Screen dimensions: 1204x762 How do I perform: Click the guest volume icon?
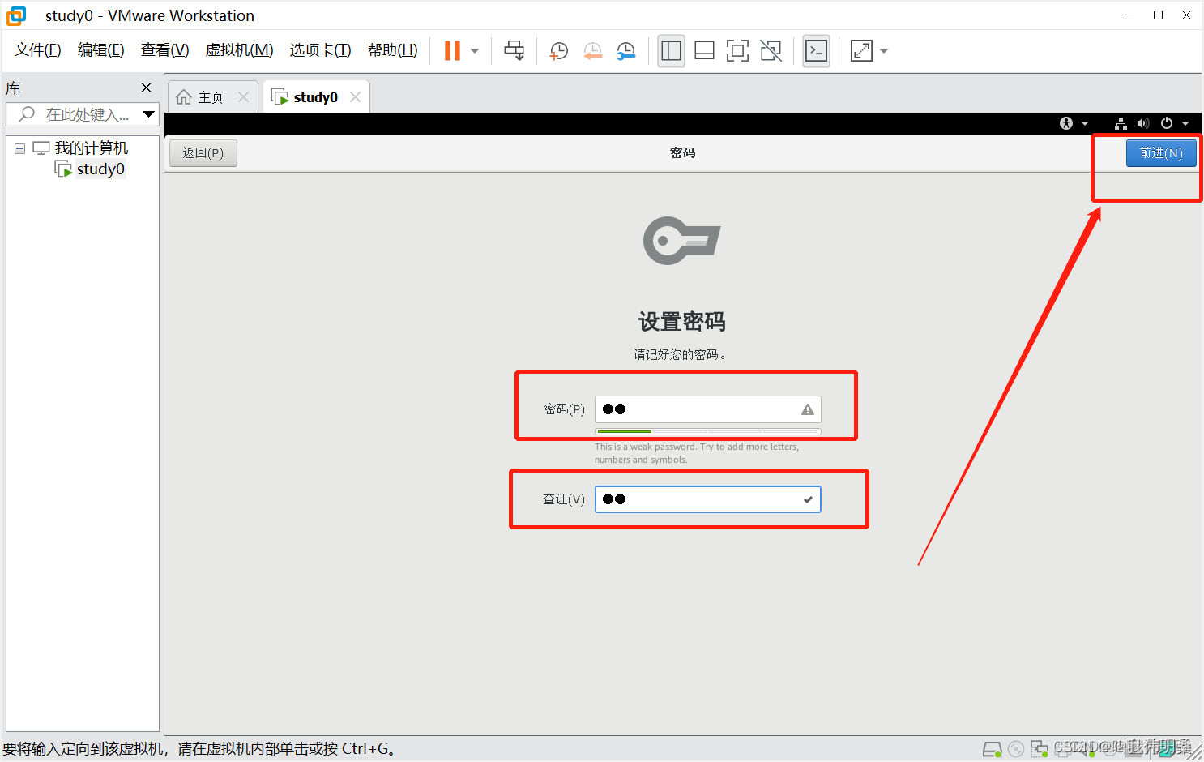coord(1142,123)
